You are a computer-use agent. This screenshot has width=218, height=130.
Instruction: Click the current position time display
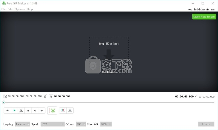click(184, 97)
